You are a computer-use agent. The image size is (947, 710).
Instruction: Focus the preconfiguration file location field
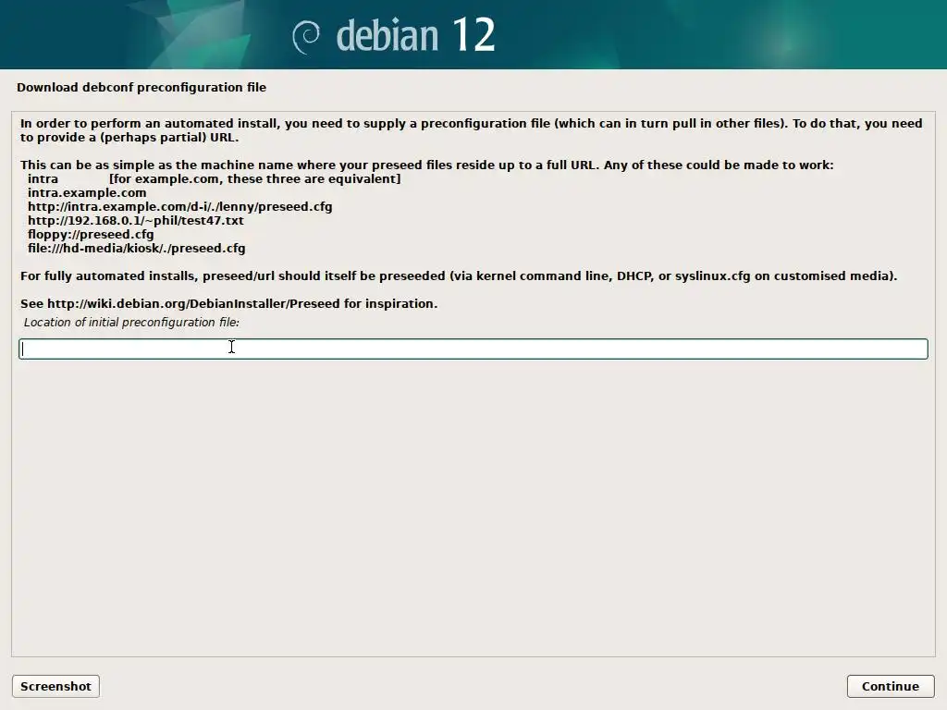click(473, 349)
